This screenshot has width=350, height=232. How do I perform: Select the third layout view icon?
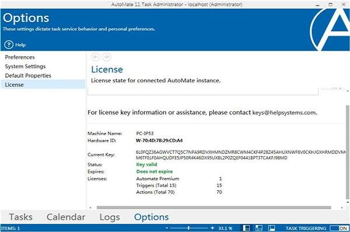(x=272, y=228)
